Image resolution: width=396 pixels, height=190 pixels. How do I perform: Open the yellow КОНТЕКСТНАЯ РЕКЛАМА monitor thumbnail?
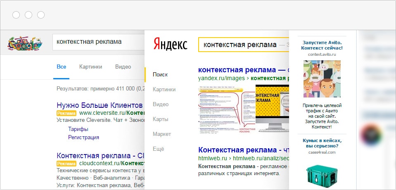click(x=272, y=108)
